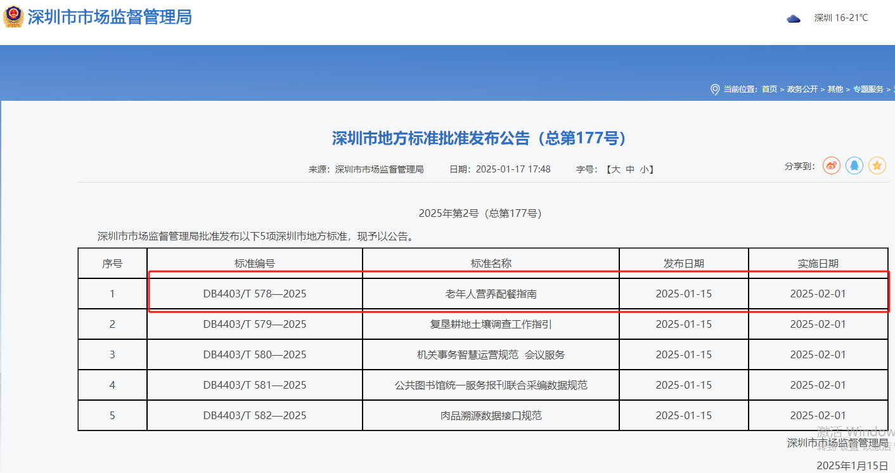This screenshot has height=473, width=895.
Task: Click the 机关事务智慧运营规范 会议服务 cell
Action: 491,355
